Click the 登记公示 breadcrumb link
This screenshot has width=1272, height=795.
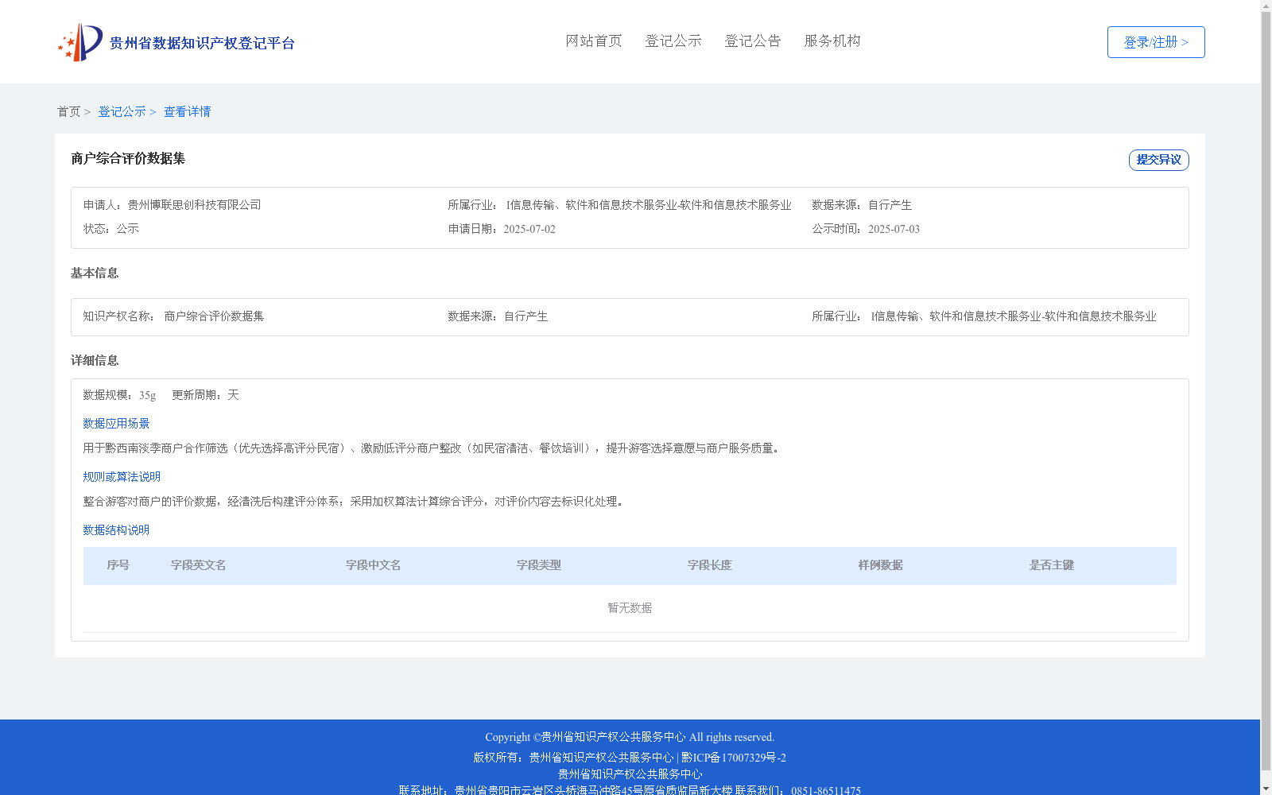coord(122,112)
